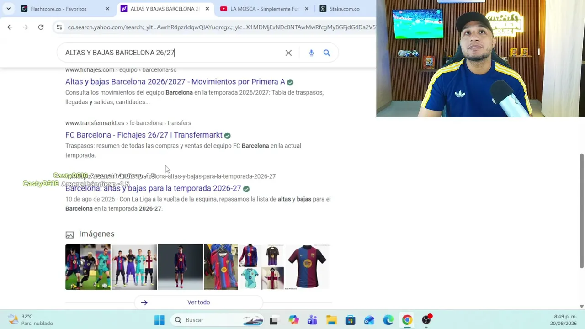
Task: Open Task View in the taskbar
Action: tap(273, 320)
